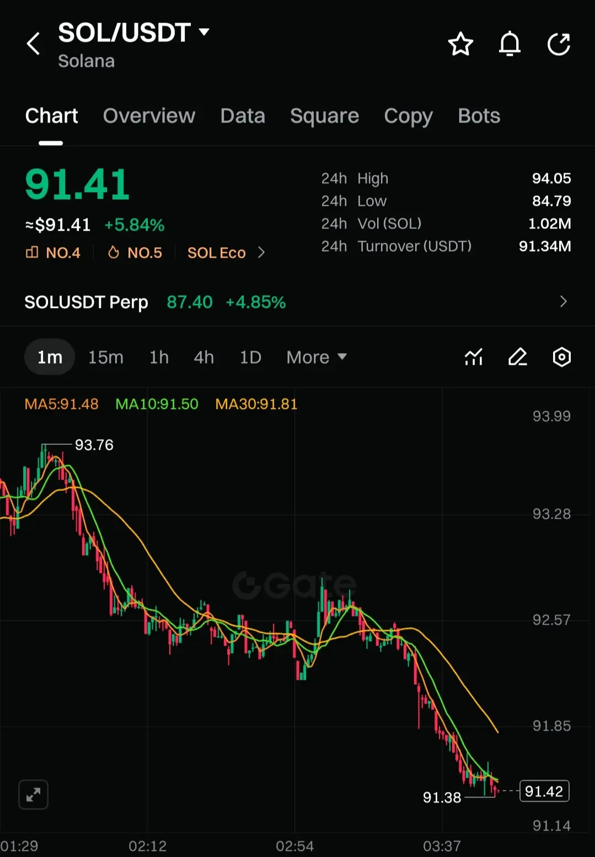
Task: Open the SOL Eco tag
Action: [216, 253]
